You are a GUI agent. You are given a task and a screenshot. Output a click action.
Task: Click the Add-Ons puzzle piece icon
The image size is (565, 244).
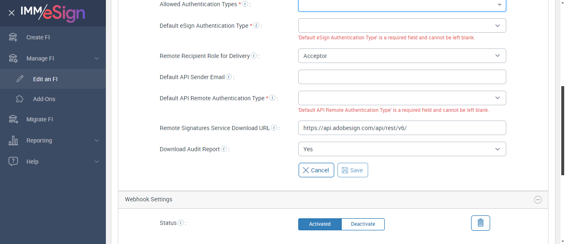19,99
